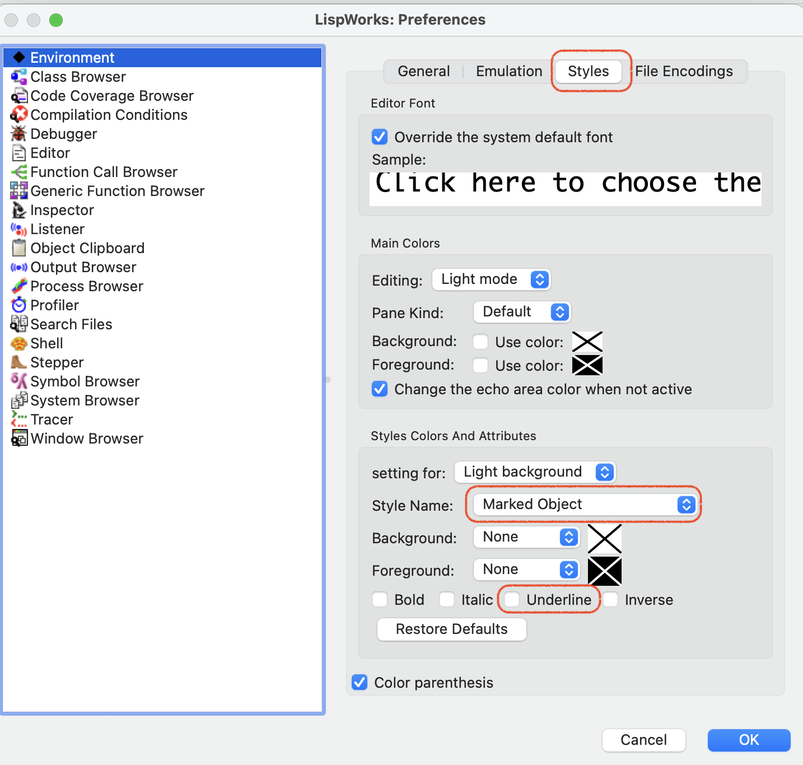Click the Debugger ladybug icon
803x765 pixels.
click(x=19, y=133)
